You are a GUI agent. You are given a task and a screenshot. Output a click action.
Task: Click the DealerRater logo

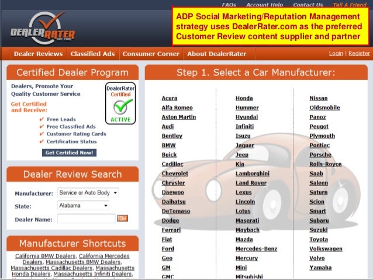point(43,28)
